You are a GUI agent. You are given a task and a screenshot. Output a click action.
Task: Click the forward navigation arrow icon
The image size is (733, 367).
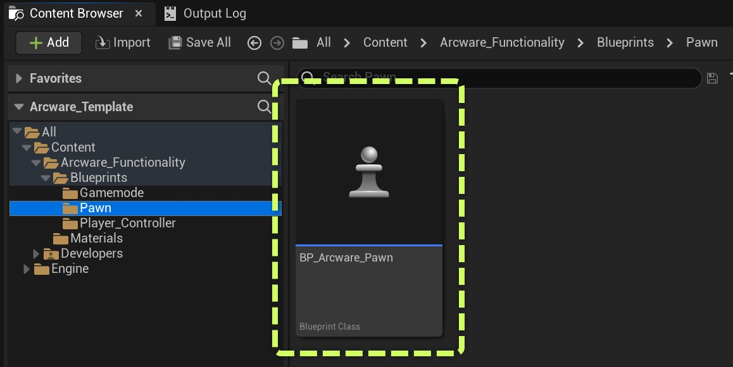tap(277, 43)
